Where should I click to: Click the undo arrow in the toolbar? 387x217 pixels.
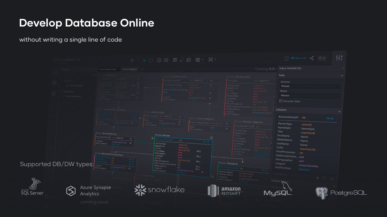pyautogui.click(x=132, y=60)
